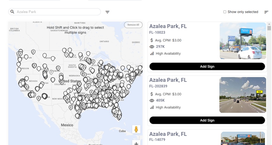This screenshot has width=272, height=145.
Task: Open the FL-14079 billboard photo thumbnail
Action: click(x=243, y=138)
